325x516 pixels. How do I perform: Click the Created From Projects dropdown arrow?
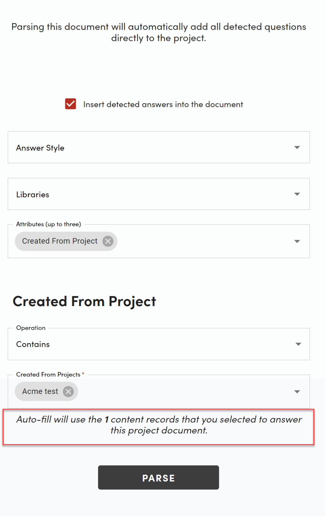tap(297, 392)
